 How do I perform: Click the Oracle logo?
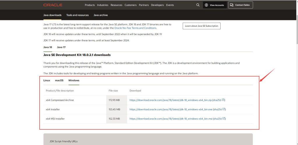coord(53,5)
